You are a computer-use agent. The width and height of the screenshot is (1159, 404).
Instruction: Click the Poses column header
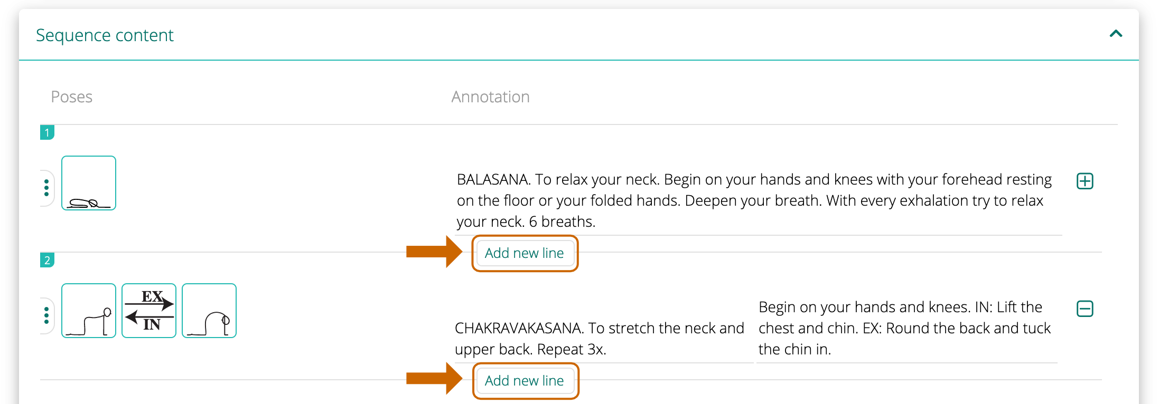[x=71, y=97]
